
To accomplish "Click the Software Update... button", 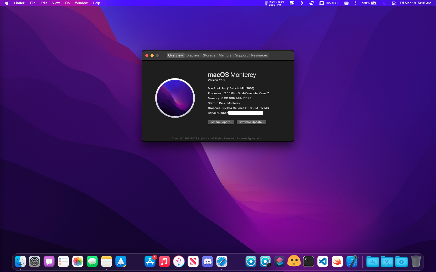I will (251, 122).
